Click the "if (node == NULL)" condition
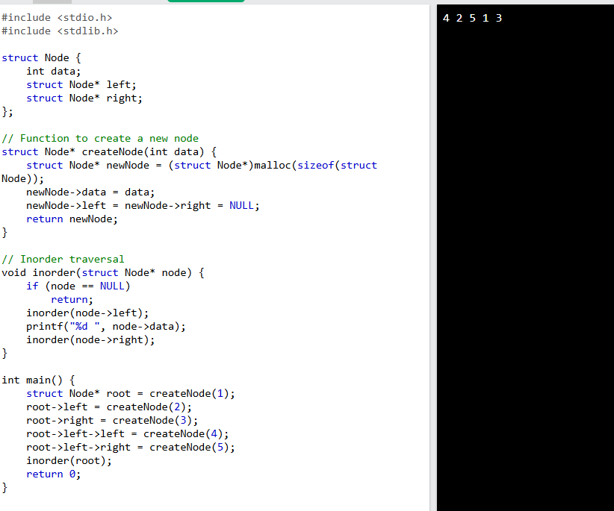The image size is (614, 511). coord(78,286)
